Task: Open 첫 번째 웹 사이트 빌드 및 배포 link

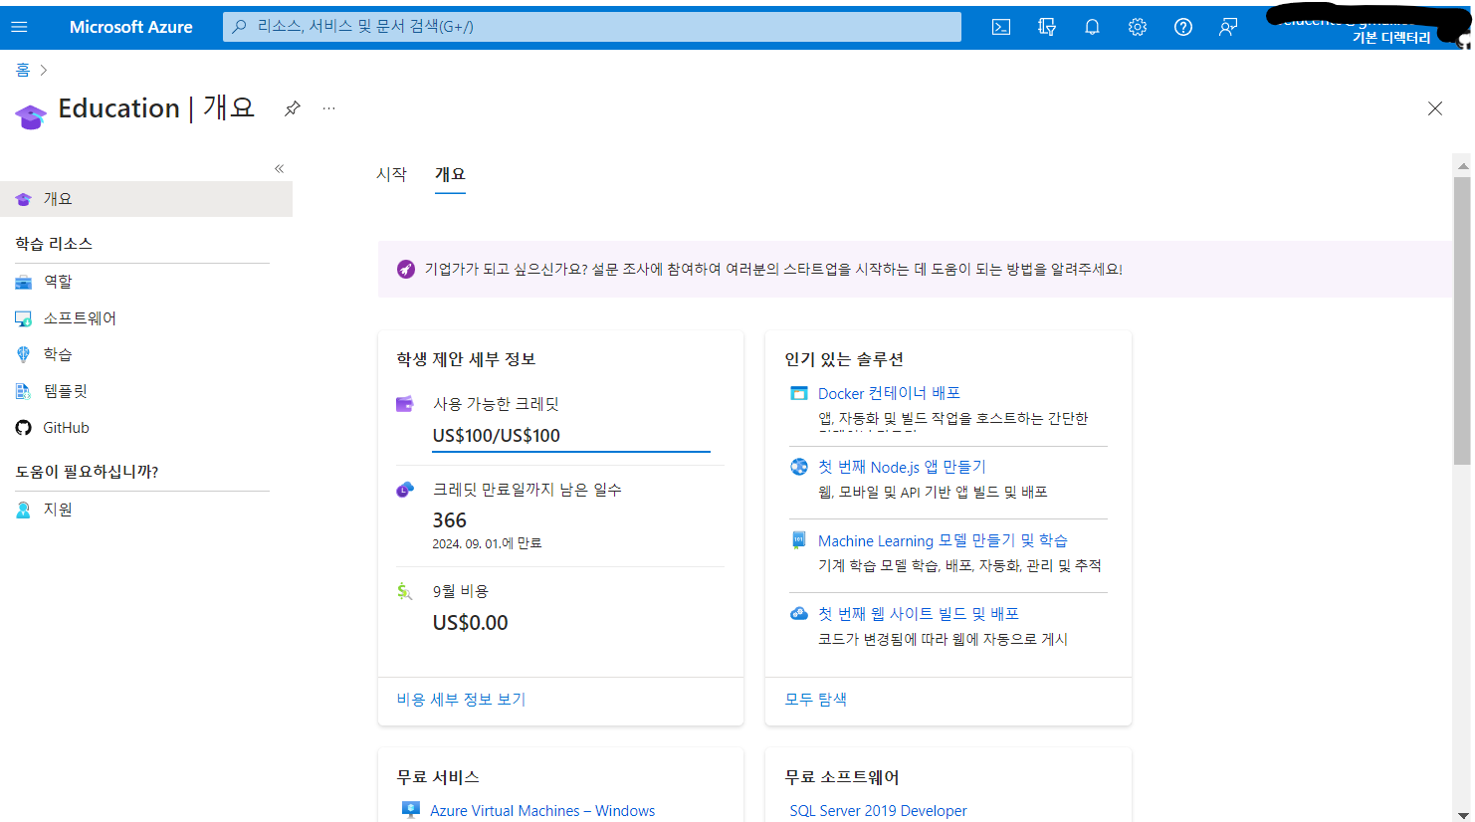Action: [x=919, y=614]
